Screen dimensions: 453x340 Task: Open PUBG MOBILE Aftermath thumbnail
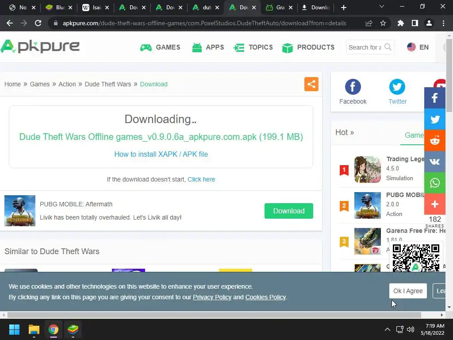[20, 211]
